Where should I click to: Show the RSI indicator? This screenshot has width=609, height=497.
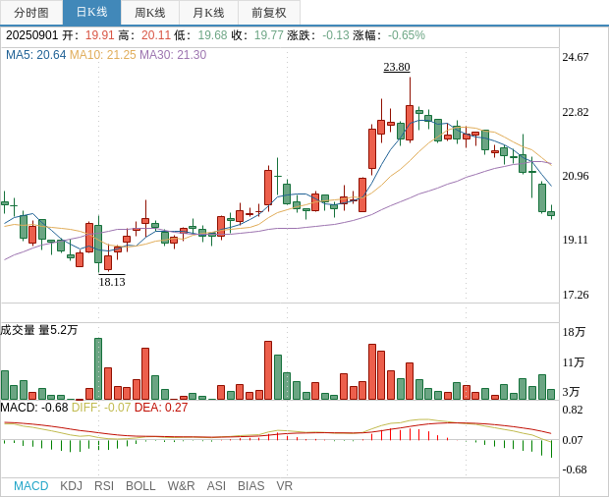coord(104,486)
